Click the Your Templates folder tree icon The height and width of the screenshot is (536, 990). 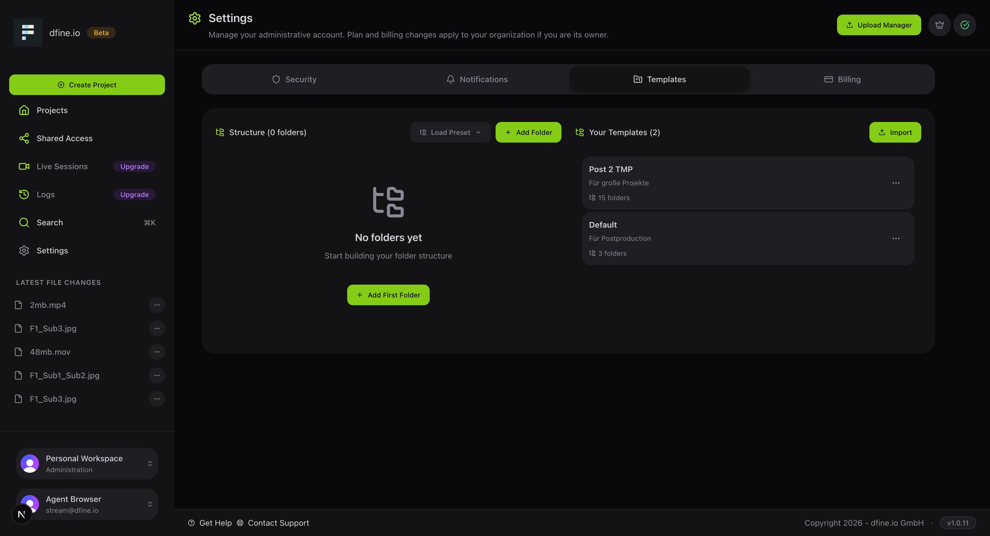(x=580, y=132)
